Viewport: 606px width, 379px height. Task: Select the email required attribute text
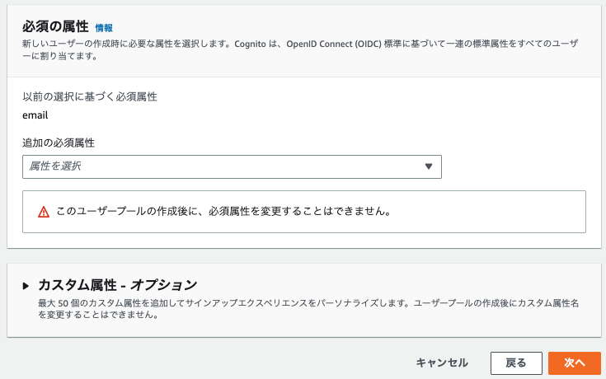coord(35,115)
